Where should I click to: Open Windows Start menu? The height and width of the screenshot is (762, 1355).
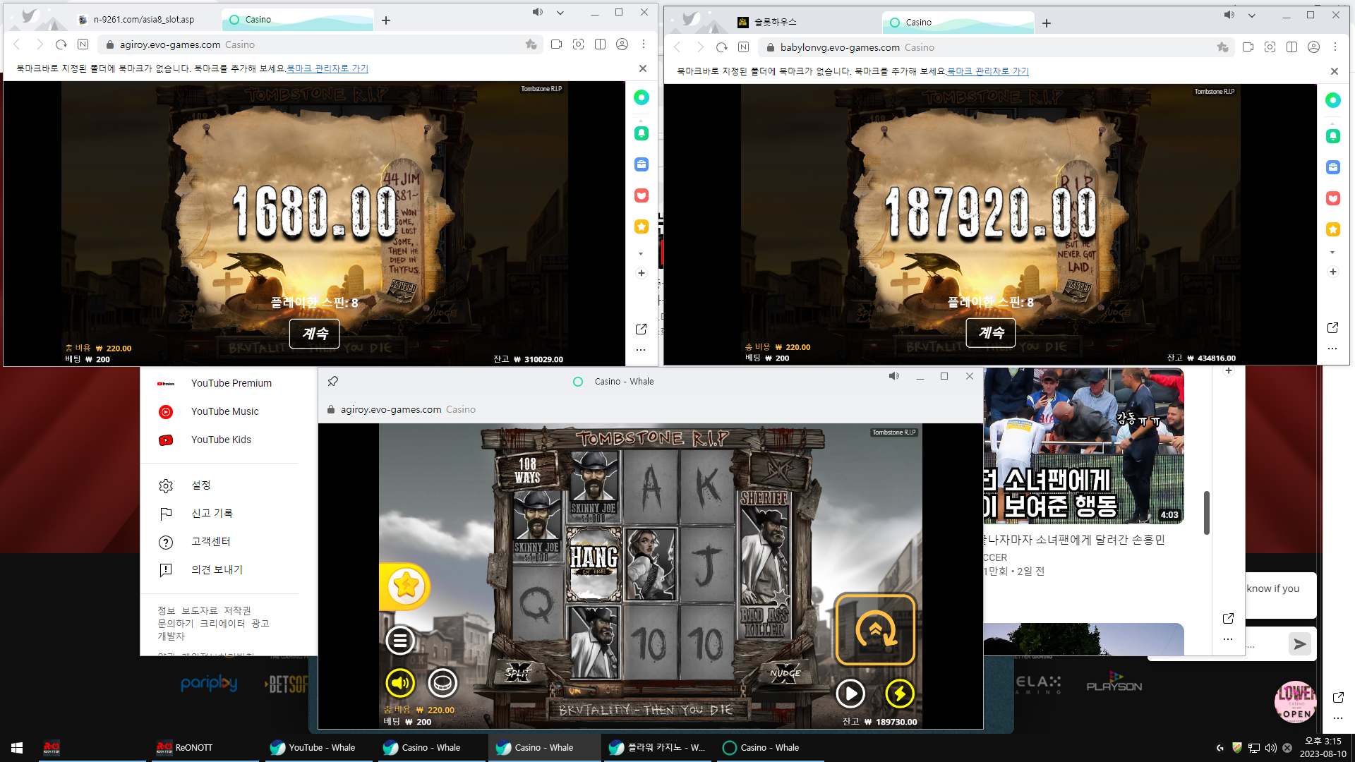17,748
